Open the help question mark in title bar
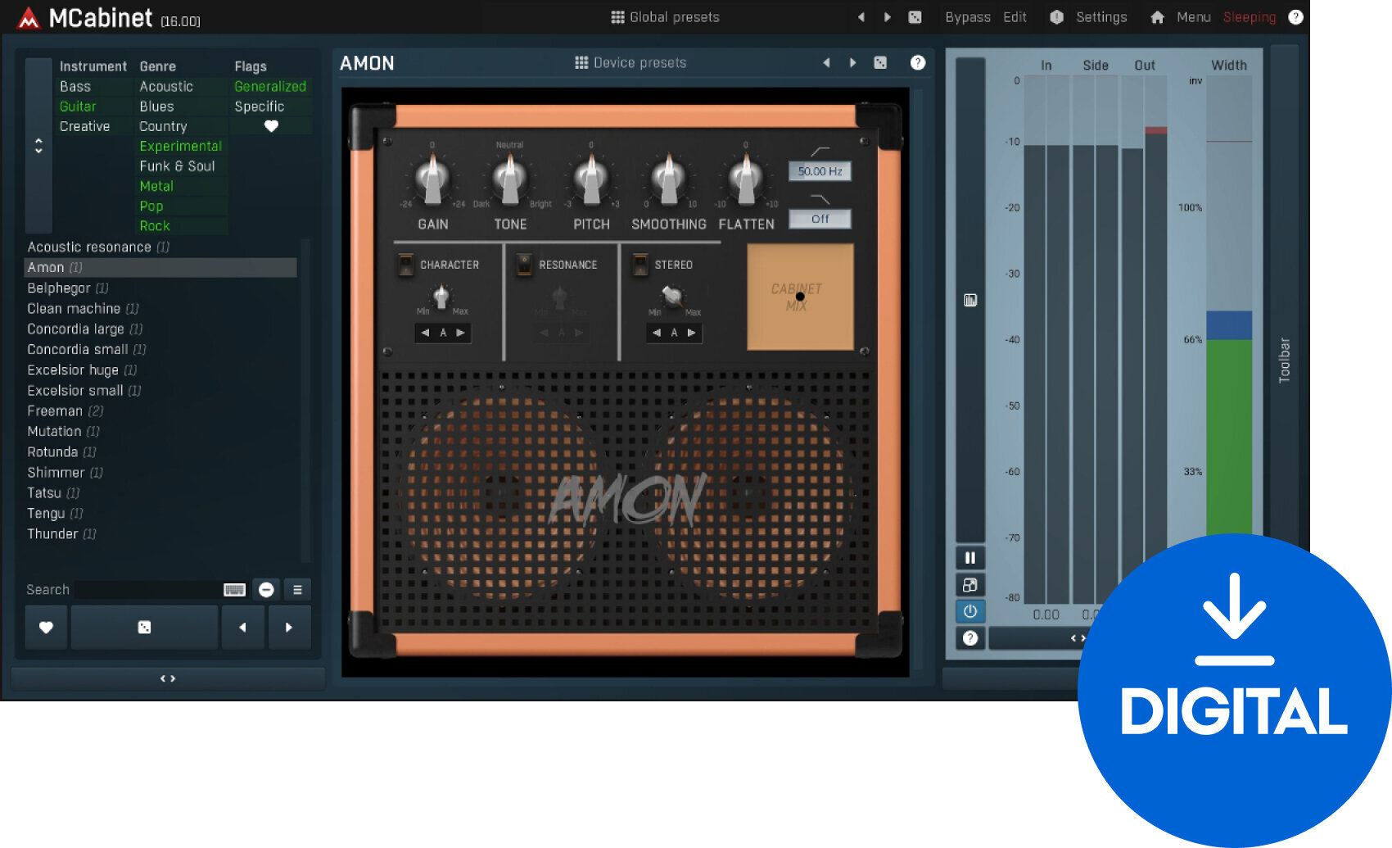1392x848 pixels. (1295, 16)
